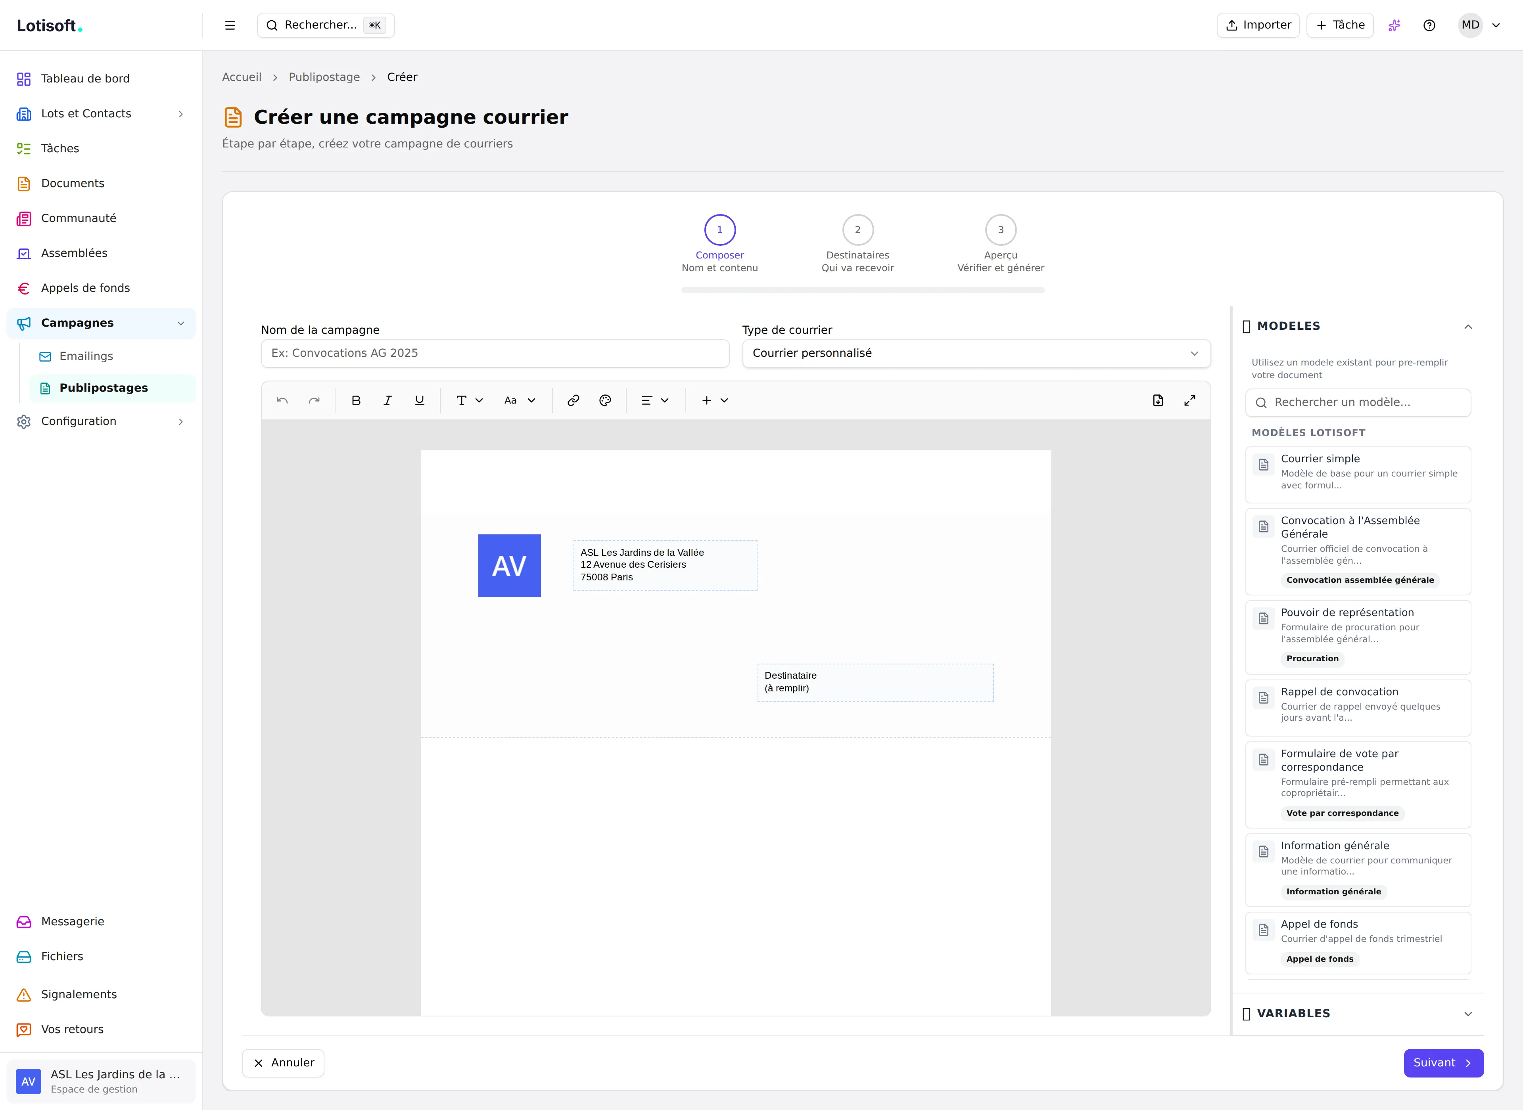Expand Lots et Contacts submenu chevron
1523x1110 pixels.
(x=181, y=113)
